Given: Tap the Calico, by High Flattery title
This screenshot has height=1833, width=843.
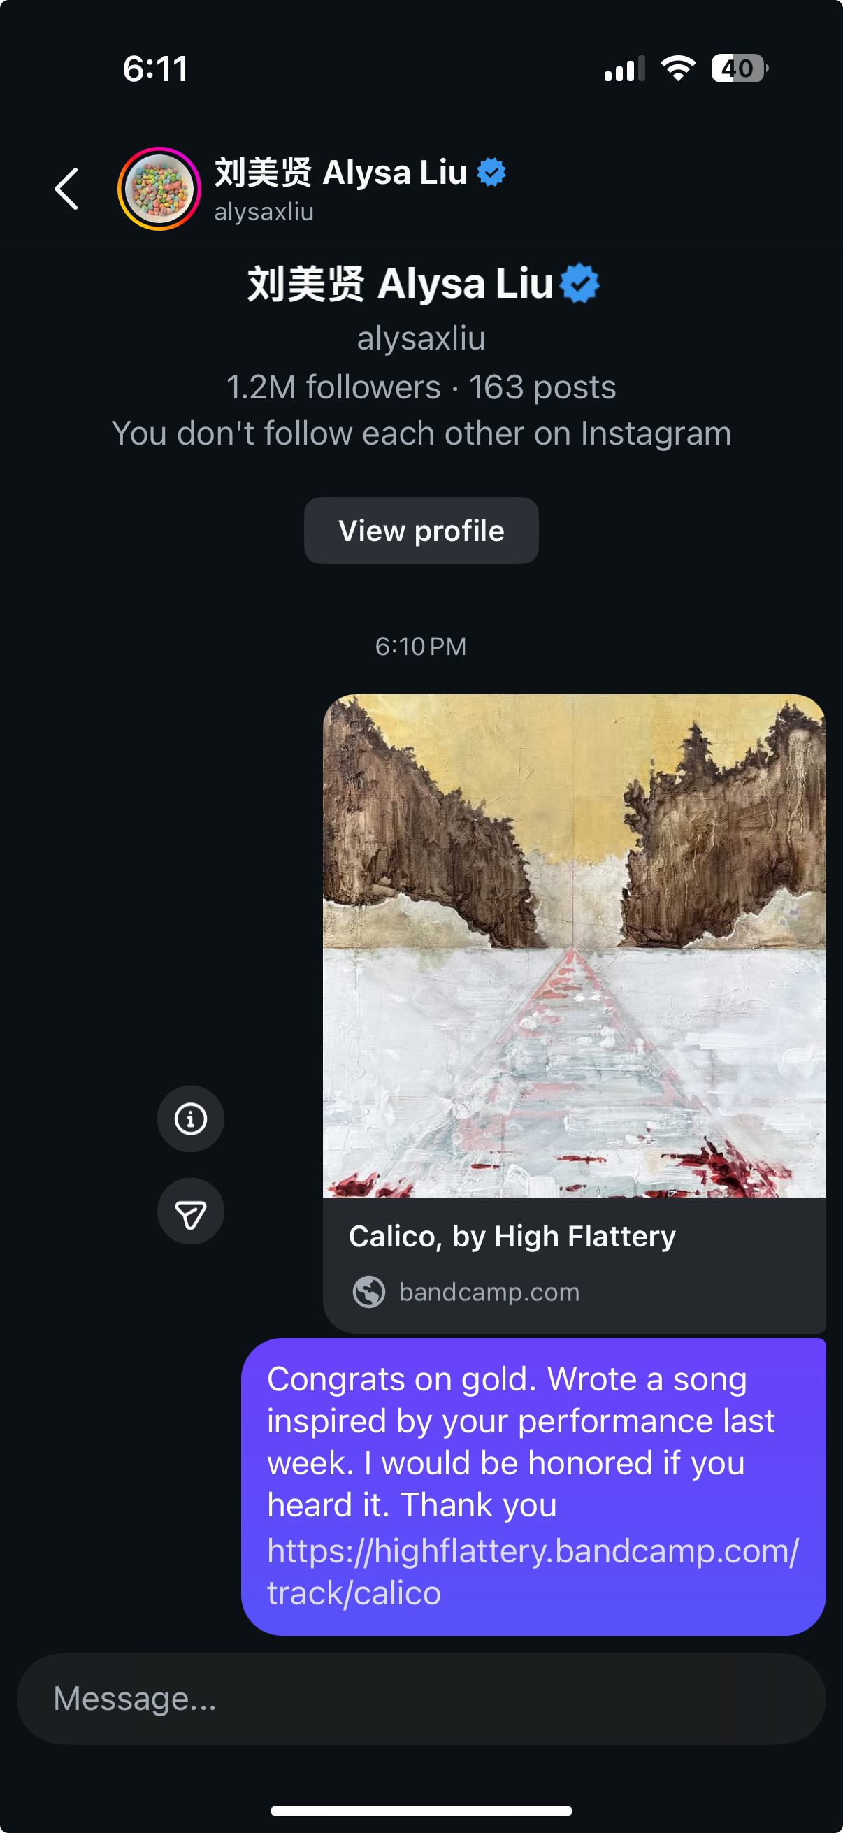Looking at the screenshot, I should click(512, 1237).
